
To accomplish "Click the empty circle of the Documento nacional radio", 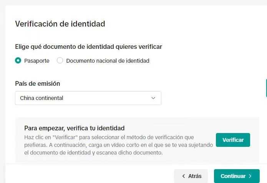I will click(60, 60).
